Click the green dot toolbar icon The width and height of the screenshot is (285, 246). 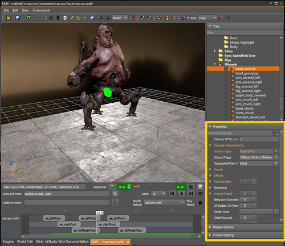point(85,18)
